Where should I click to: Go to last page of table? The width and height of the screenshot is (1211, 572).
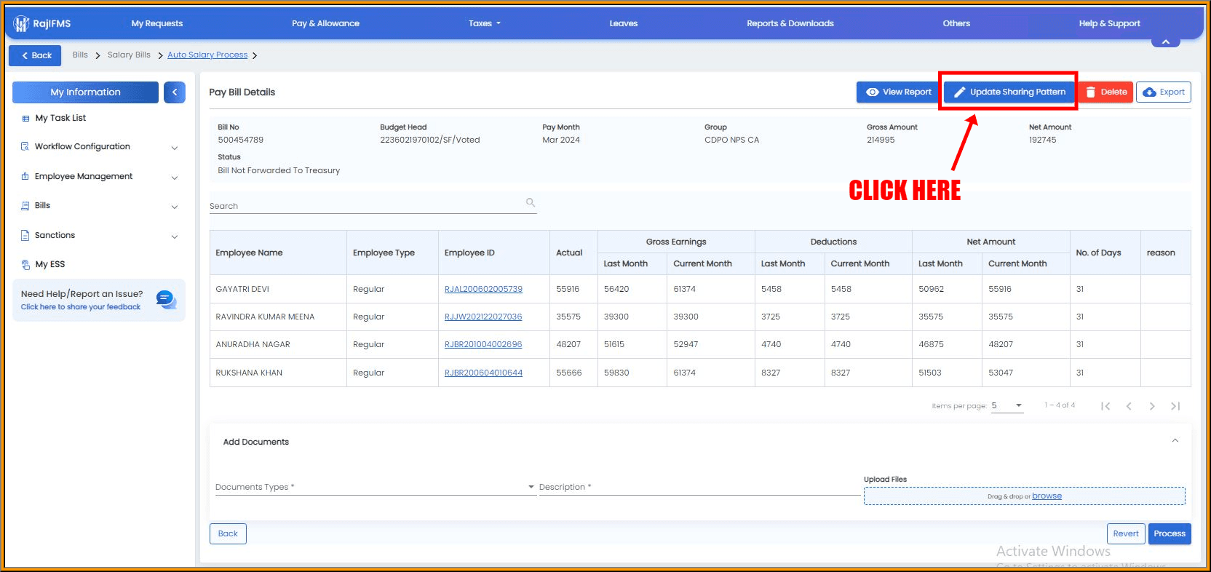click(1175, 406)
